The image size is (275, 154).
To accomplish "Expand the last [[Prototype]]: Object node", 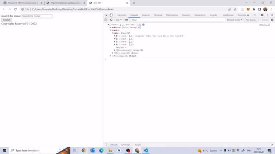I will tap(110, 56).
